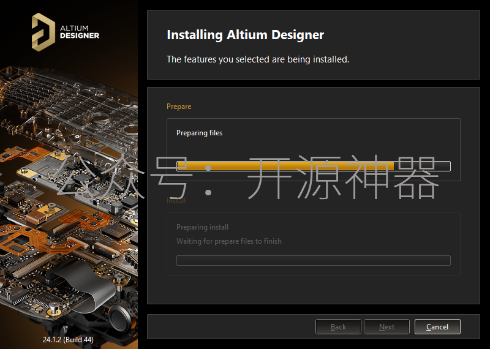Click 'The features you selected are being installed.' text
This screenshot has width=490, height=349.
click(x=258, y=59)
